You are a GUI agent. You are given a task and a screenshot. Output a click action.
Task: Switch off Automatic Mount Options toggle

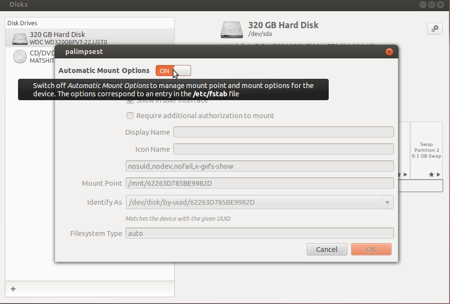pyautogui.click(x=173, y=71)
